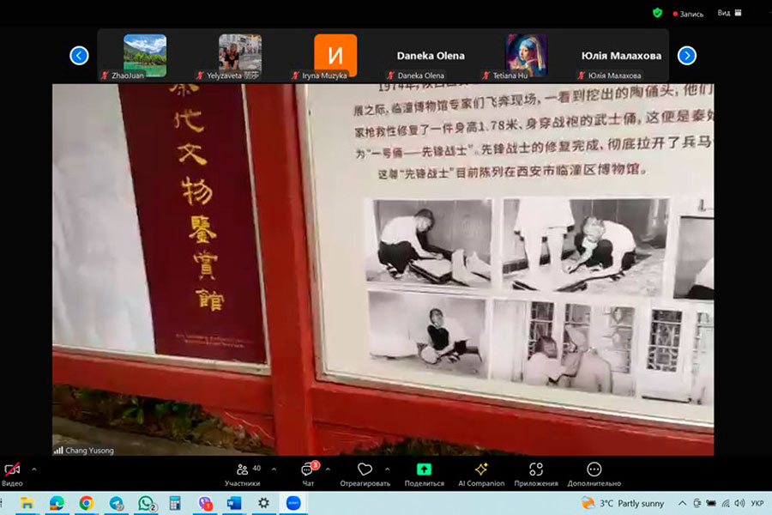This screenshot has width=772, height=515.
Task: Turn on camera with Видео button
Action: 12,475
